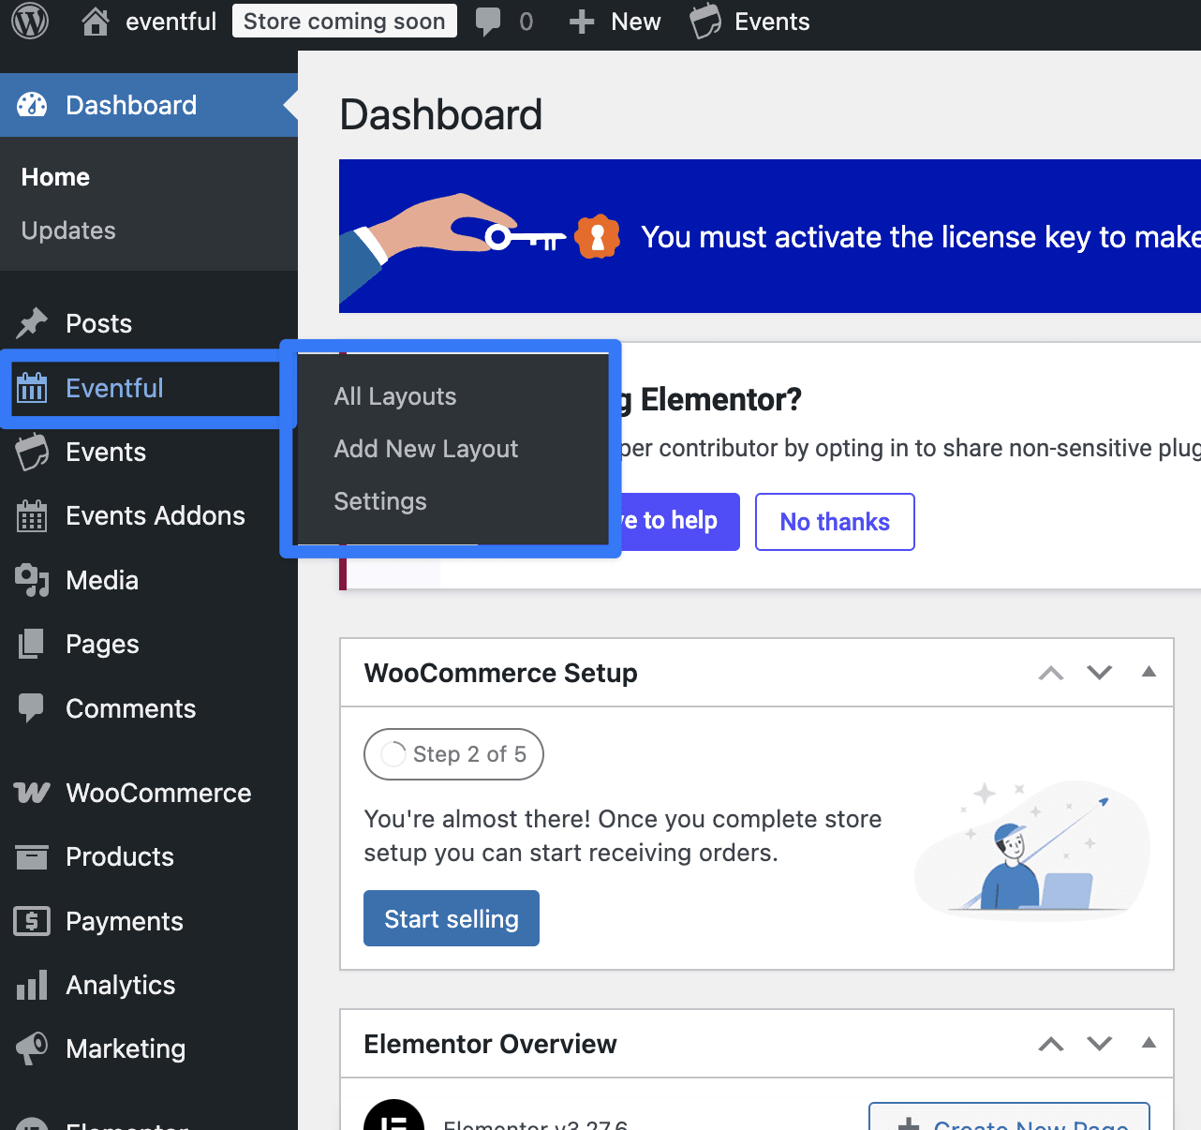Click the Start selling button
Screen dimensions: 1201x1130
click(452, 918)
